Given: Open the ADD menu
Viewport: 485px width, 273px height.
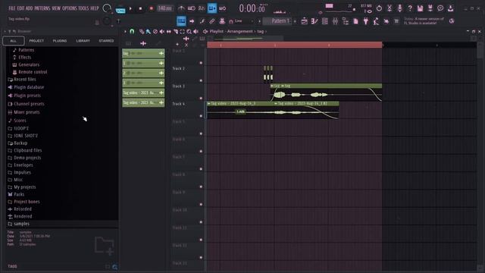Looking at the screenshot, I should pos(29,8).
